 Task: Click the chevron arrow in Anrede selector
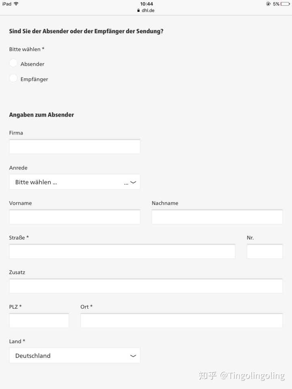tap(133, 183)
